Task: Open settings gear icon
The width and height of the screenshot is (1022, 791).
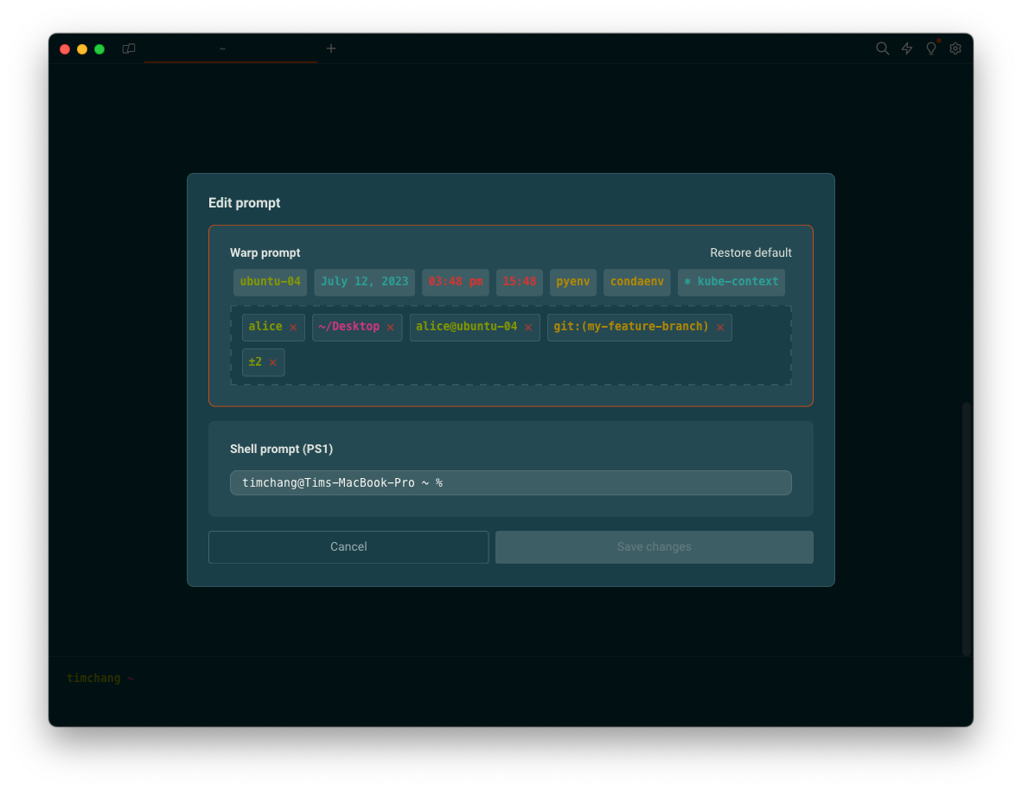Action: [955, 48]
